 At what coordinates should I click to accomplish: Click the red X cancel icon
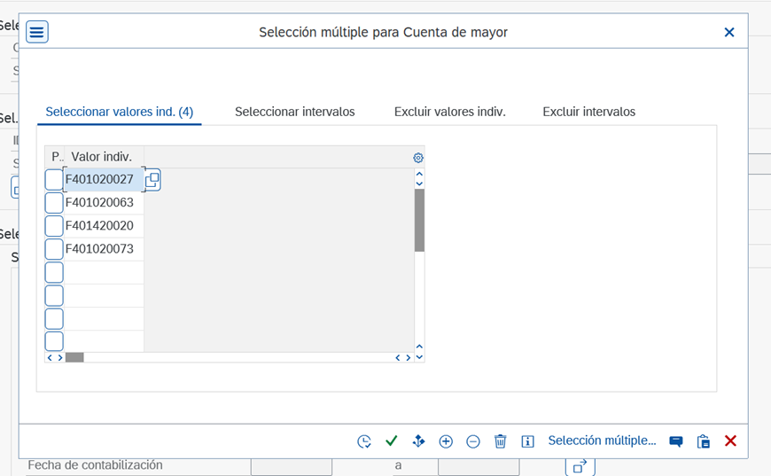[x=730, y=441]
